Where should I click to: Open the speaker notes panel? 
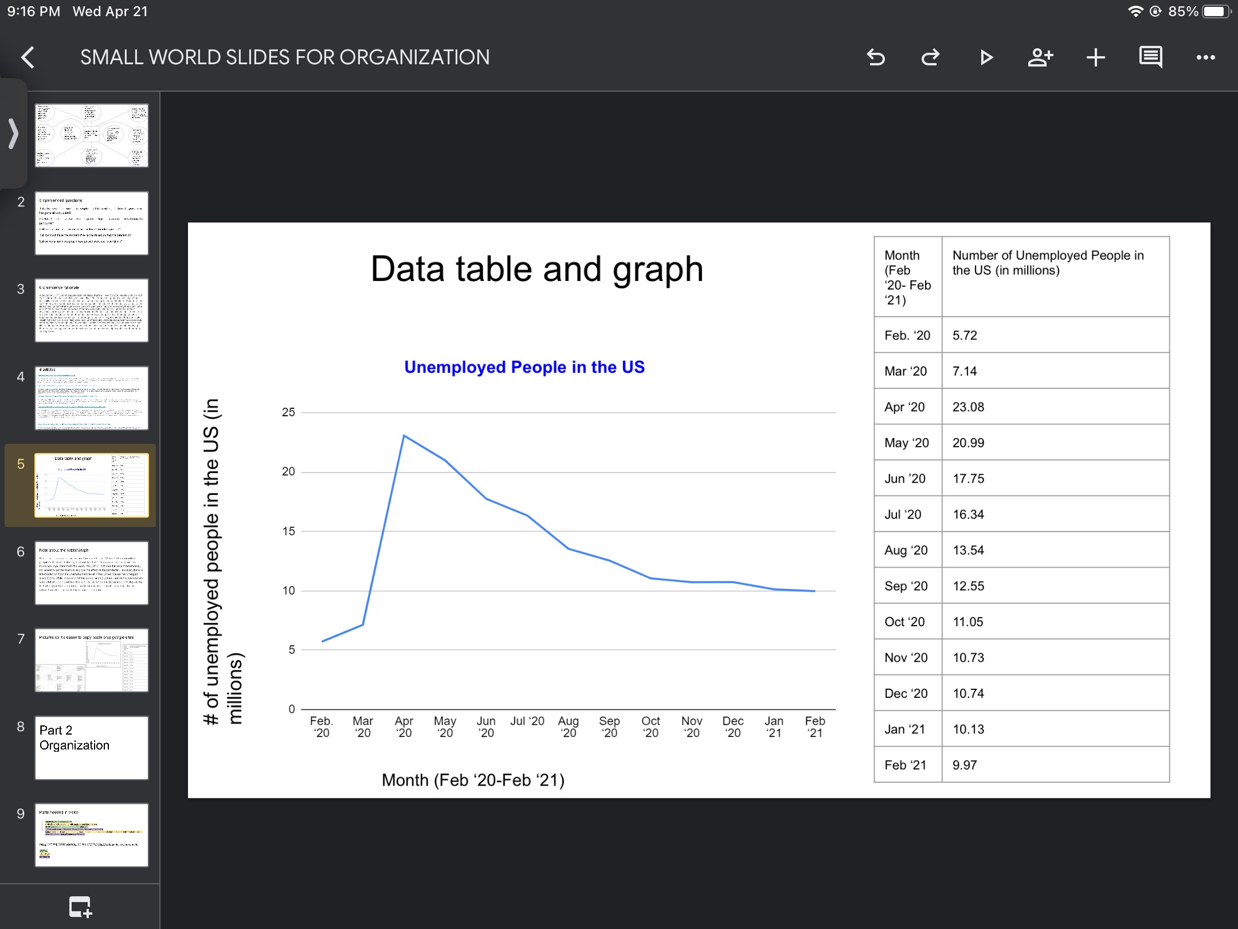tap(1150, 57)
